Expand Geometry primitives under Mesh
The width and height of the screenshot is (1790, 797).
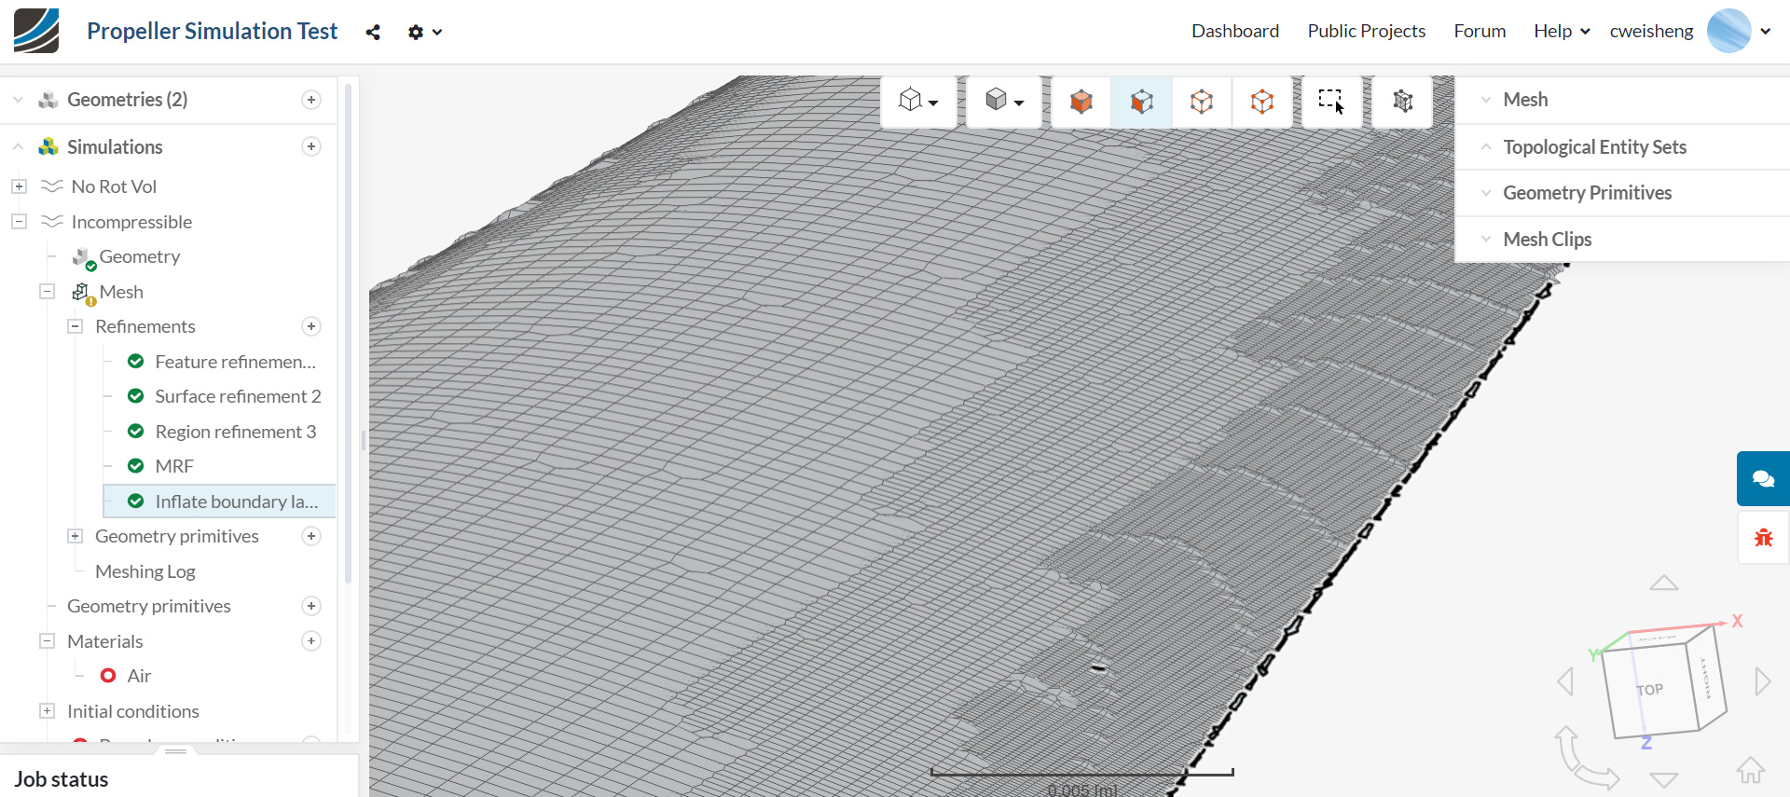[76, 536]
